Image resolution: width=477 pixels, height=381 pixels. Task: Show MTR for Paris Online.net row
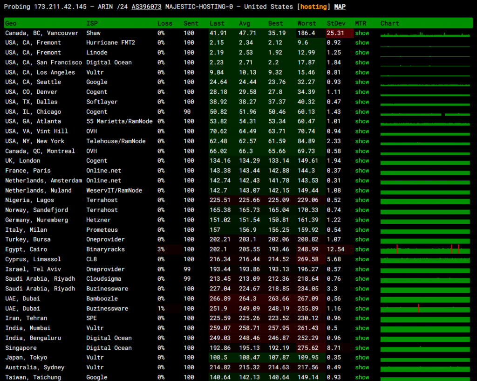(x=362, y=171)
